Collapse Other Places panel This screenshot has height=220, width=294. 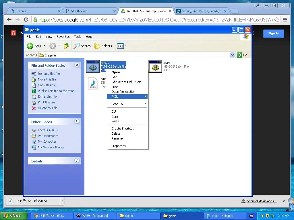(x=77, y=121)
